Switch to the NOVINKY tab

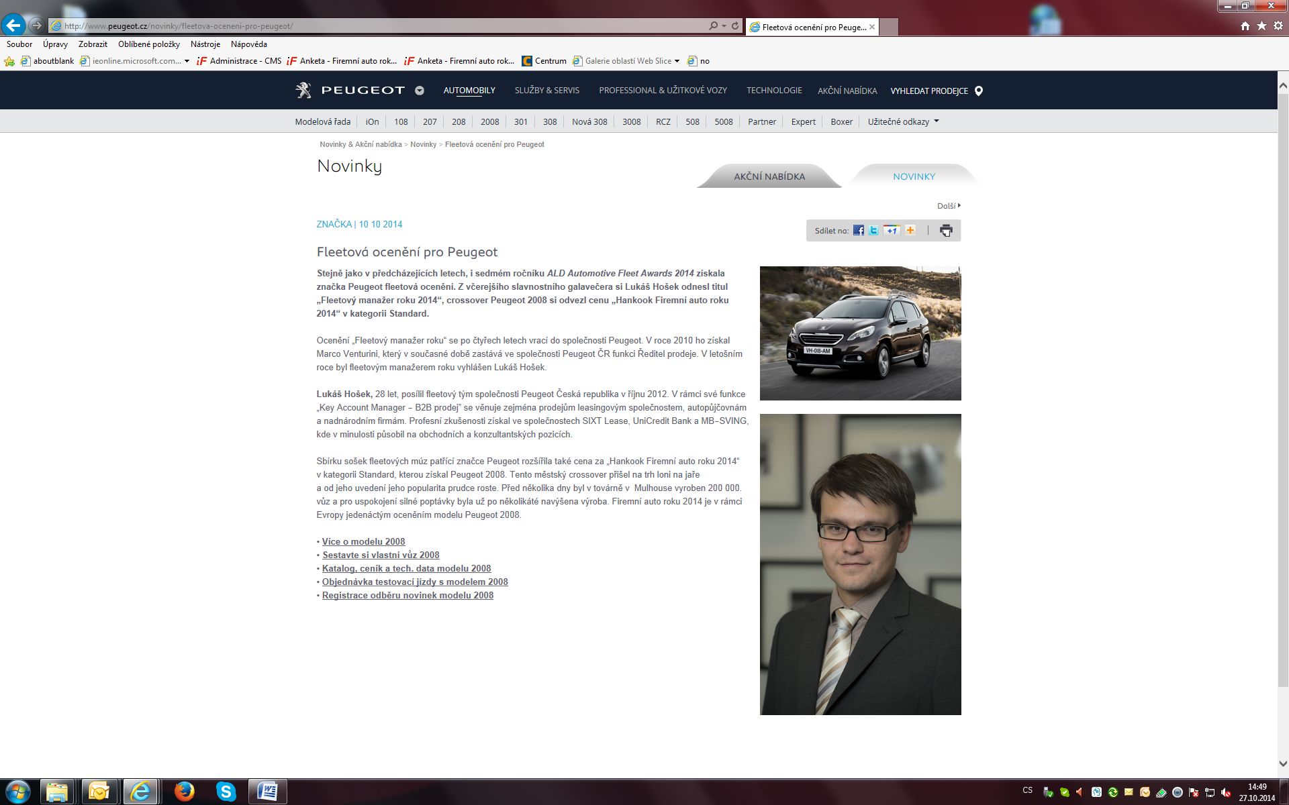click(914, 176)
